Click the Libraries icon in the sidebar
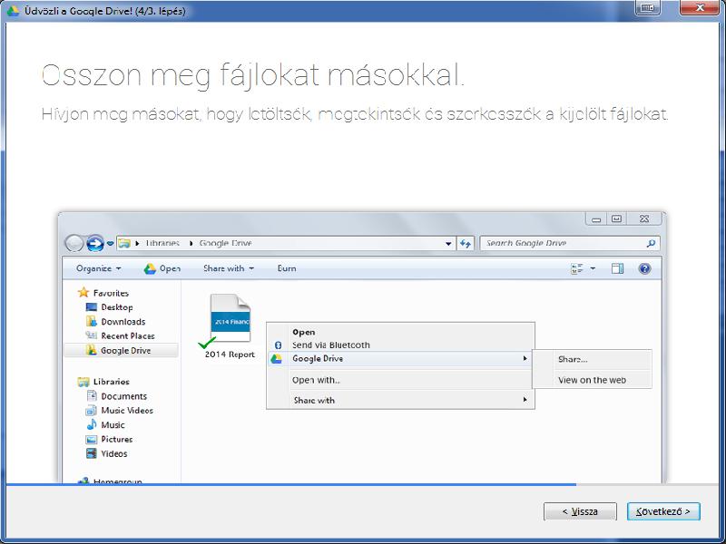726x544 pixels. (83, 382)
